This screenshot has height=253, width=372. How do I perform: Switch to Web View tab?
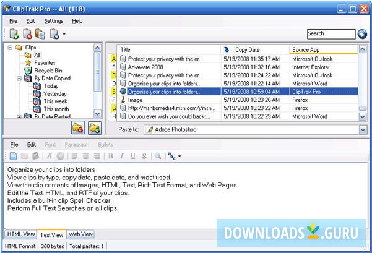click(x=80, y=234)
